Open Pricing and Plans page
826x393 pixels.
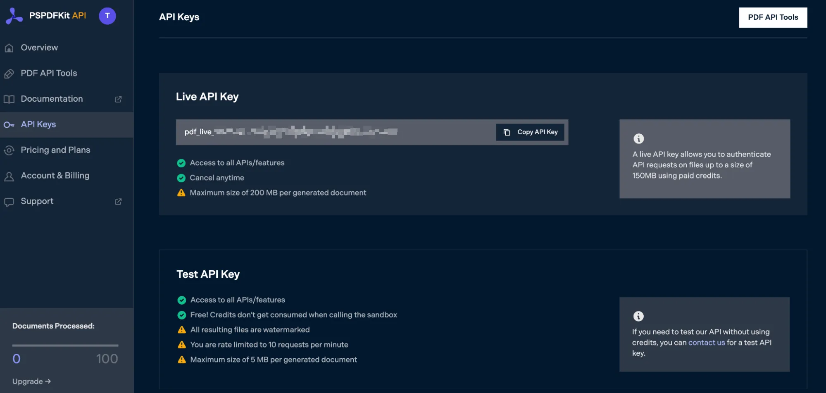(x=55, y=150)
